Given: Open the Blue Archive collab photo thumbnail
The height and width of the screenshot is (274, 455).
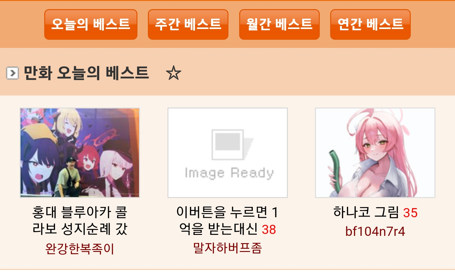Looking at the screenshot, I should click(80, 153).
